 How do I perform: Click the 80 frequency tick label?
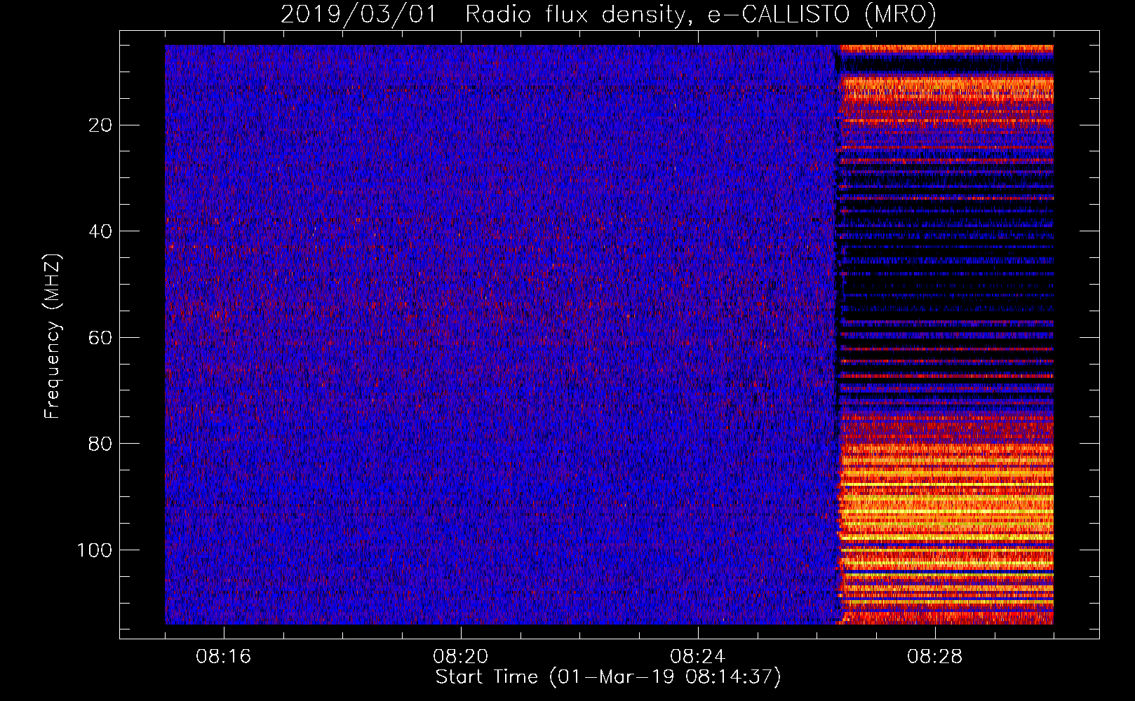101,444
